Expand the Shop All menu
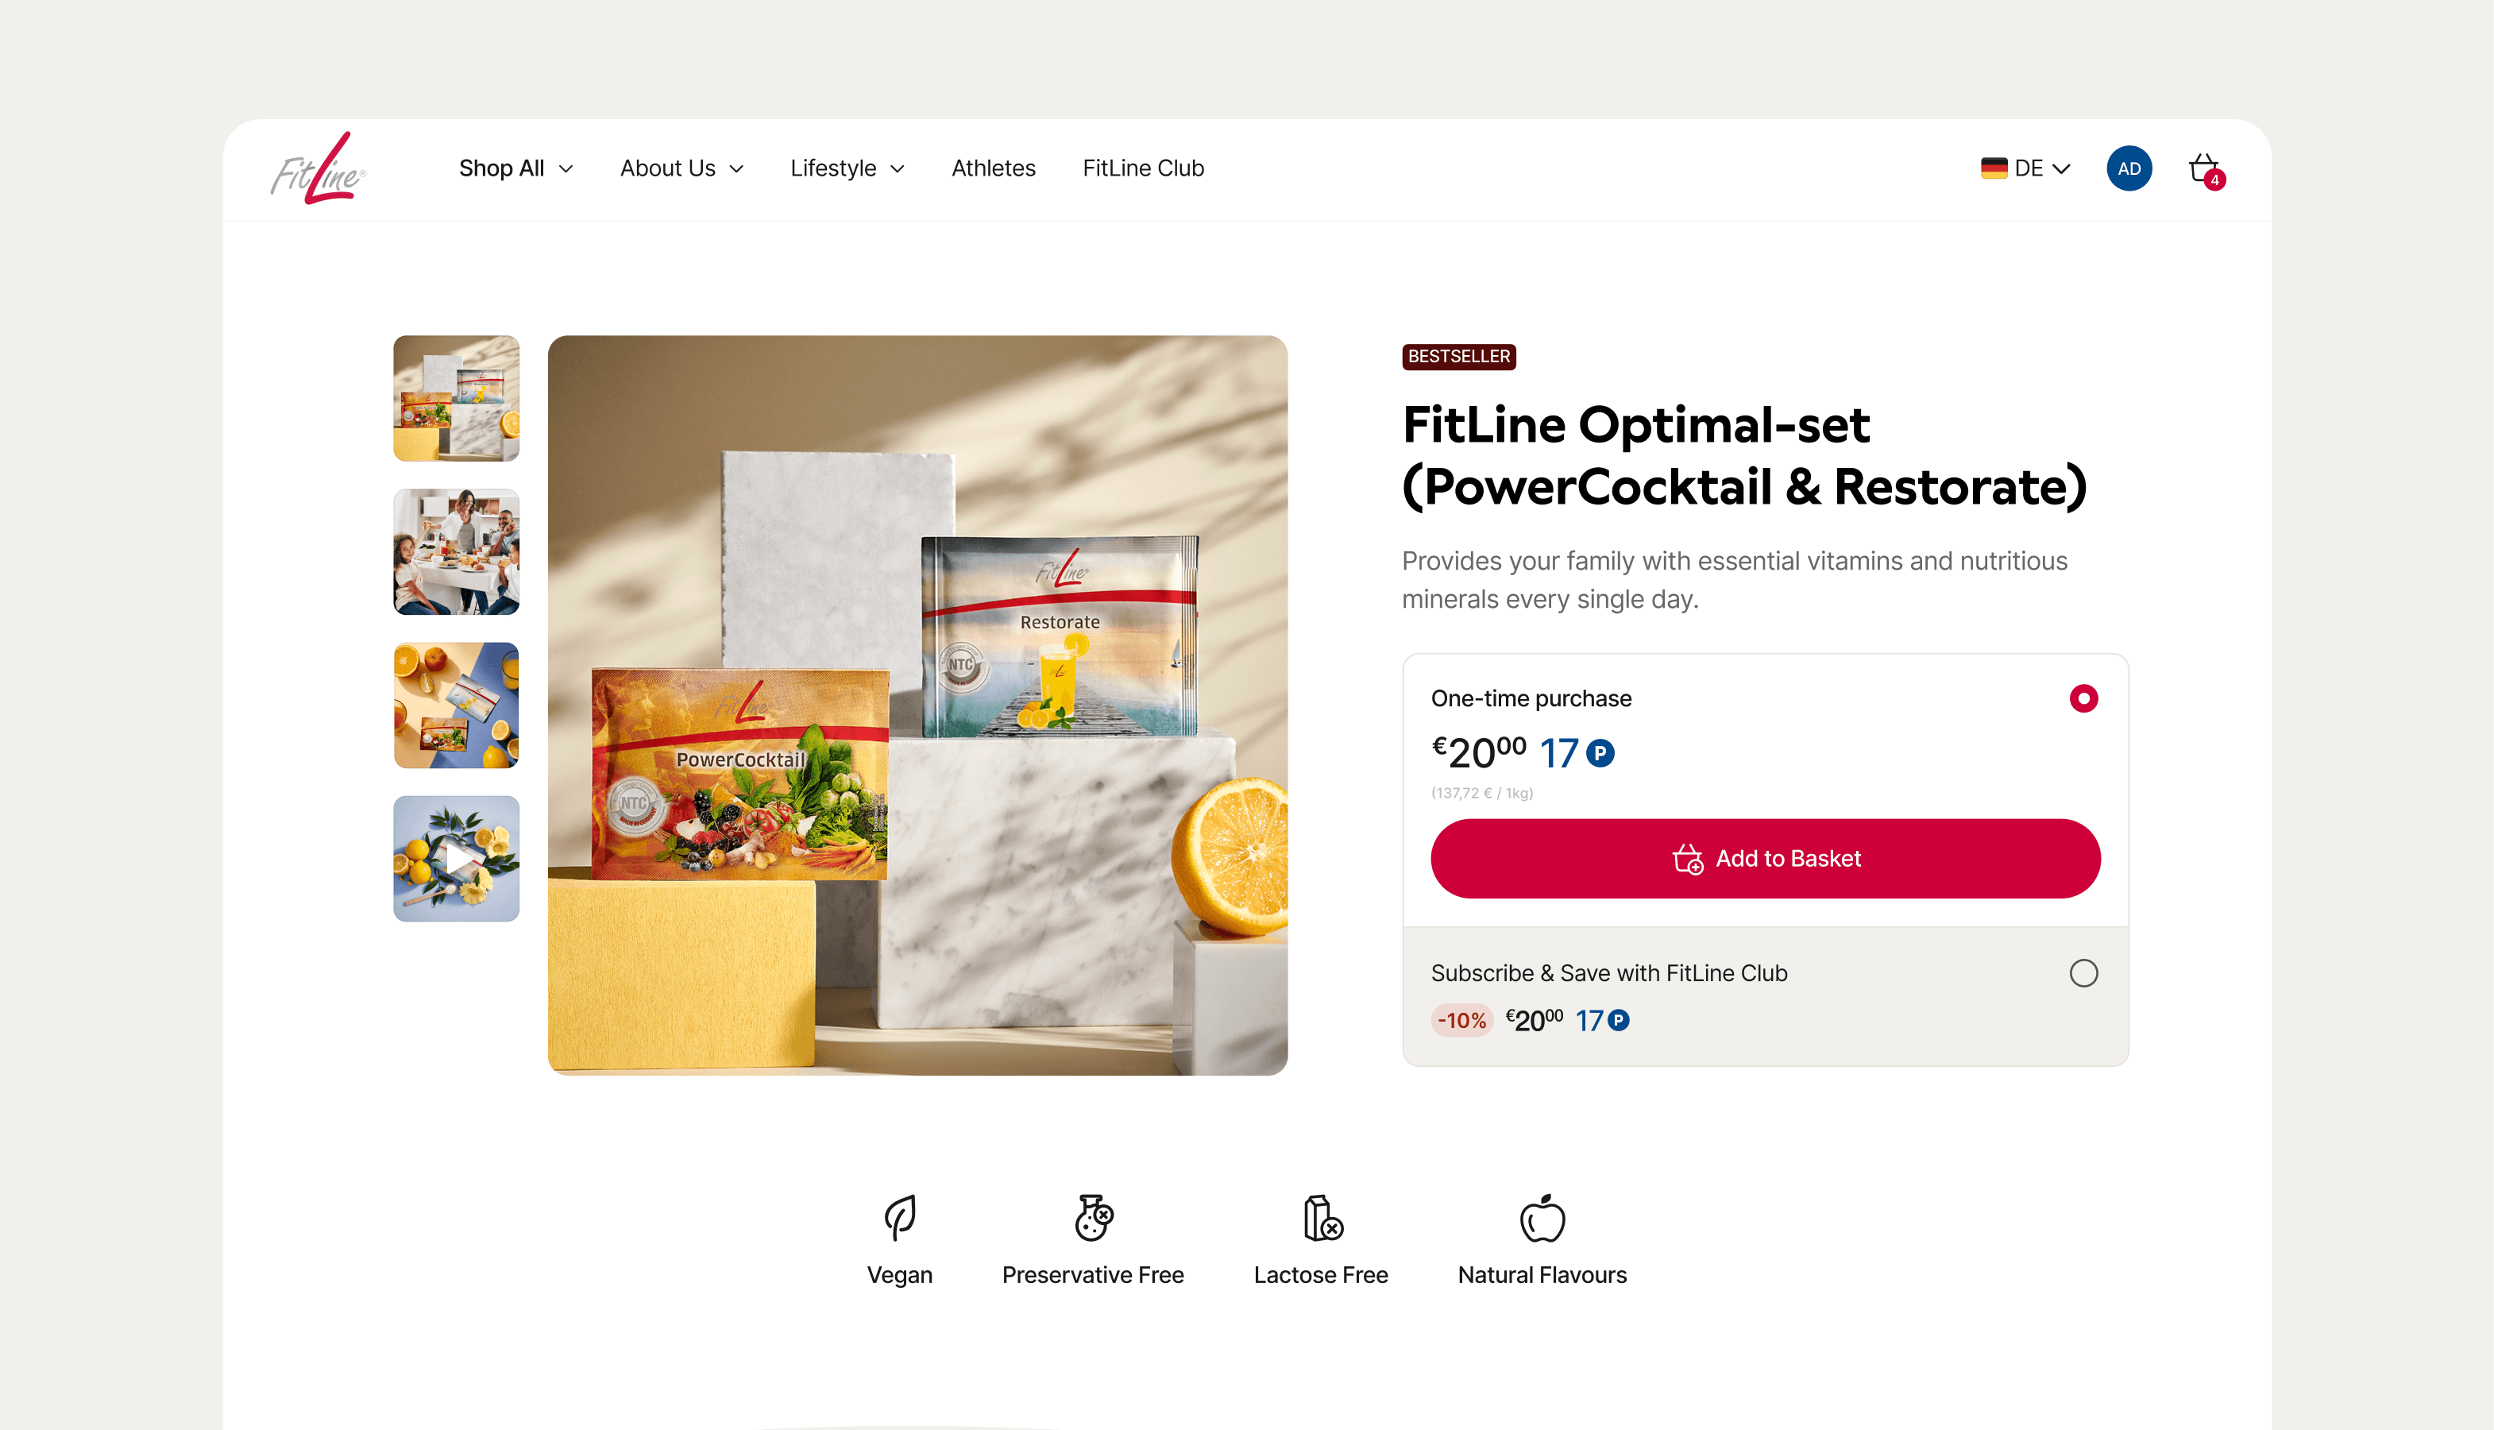2494x1430 pixels. click(515, 168)
